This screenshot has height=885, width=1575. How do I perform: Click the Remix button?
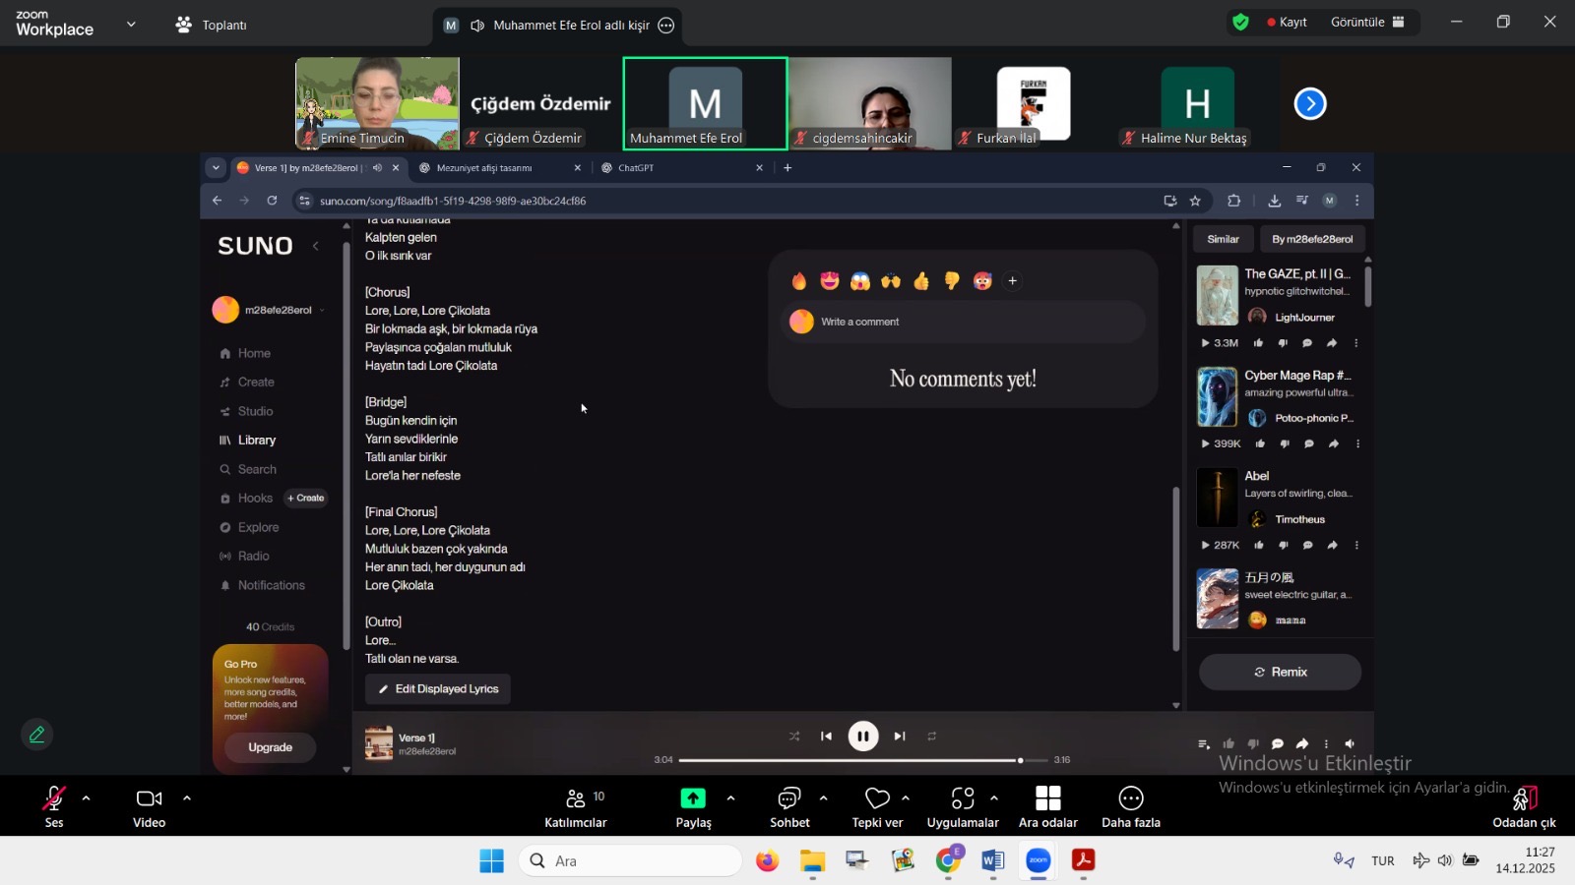(x=1280, y=672)
